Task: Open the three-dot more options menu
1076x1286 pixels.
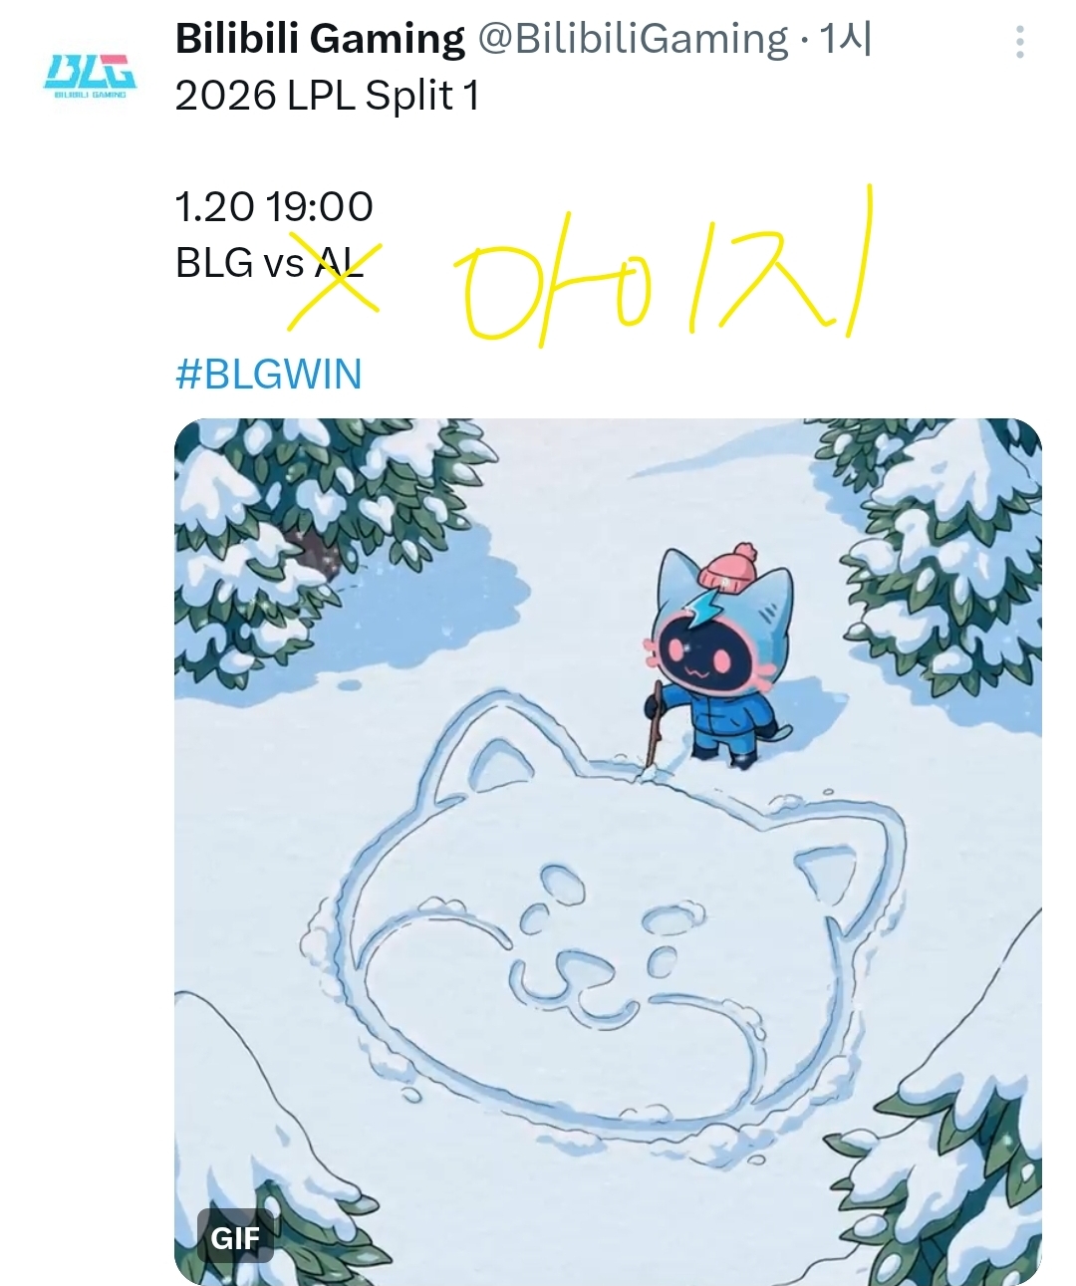Action: pos(1019,42)
